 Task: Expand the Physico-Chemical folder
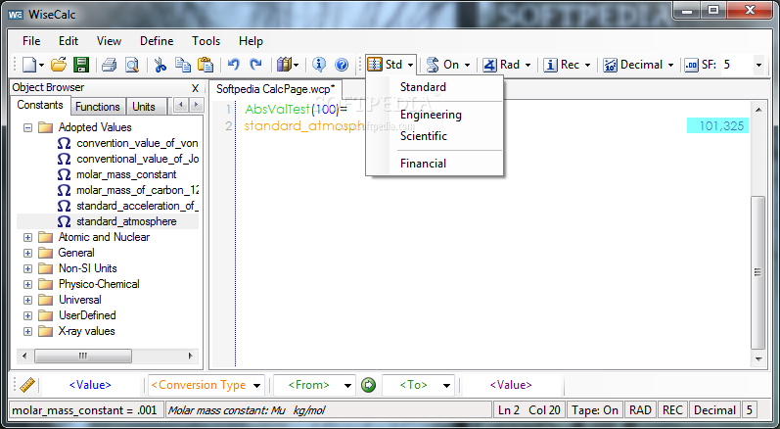tap(27, 285)
